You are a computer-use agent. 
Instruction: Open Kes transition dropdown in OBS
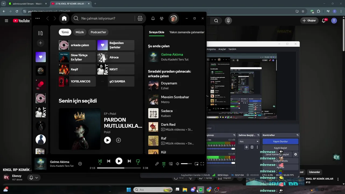click(249, 141)
